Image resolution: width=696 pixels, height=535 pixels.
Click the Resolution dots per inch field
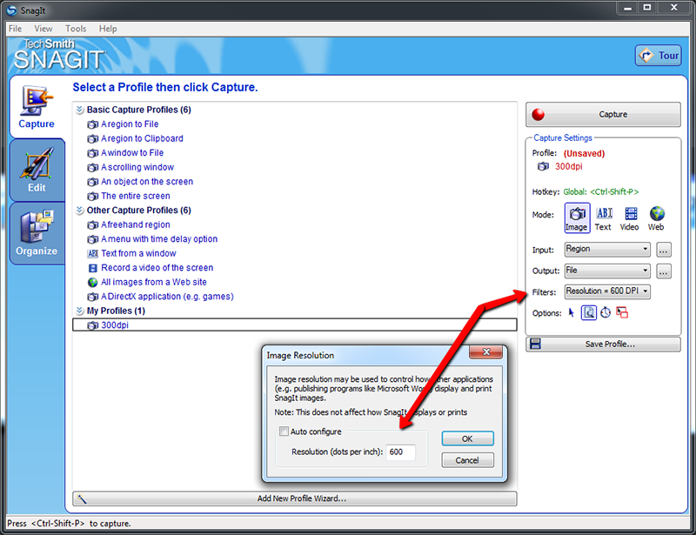(x=400, y=452)
